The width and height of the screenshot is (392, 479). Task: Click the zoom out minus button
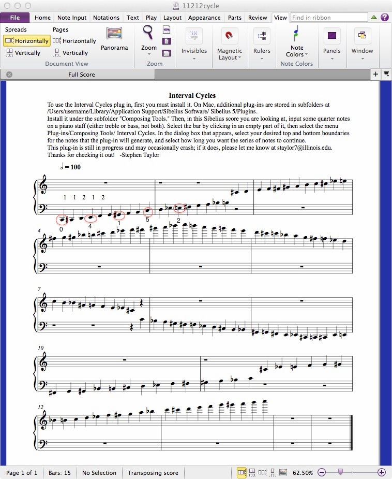coord(322,472)
